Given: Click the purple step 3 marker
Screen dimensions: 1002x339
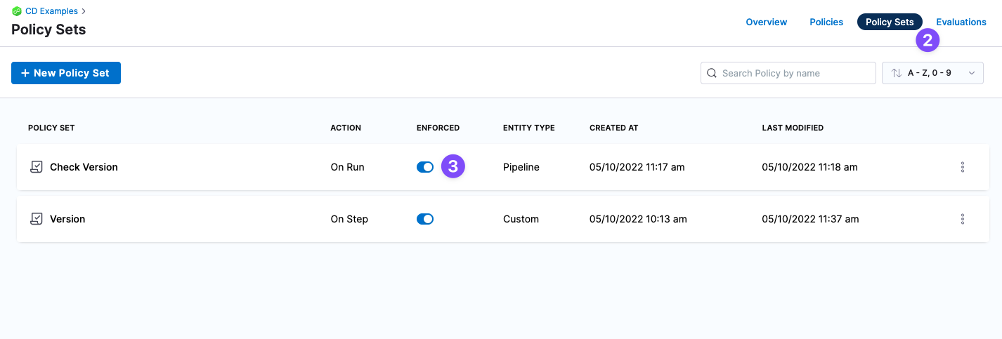Looking at the screenshot, I should [453, 167].
